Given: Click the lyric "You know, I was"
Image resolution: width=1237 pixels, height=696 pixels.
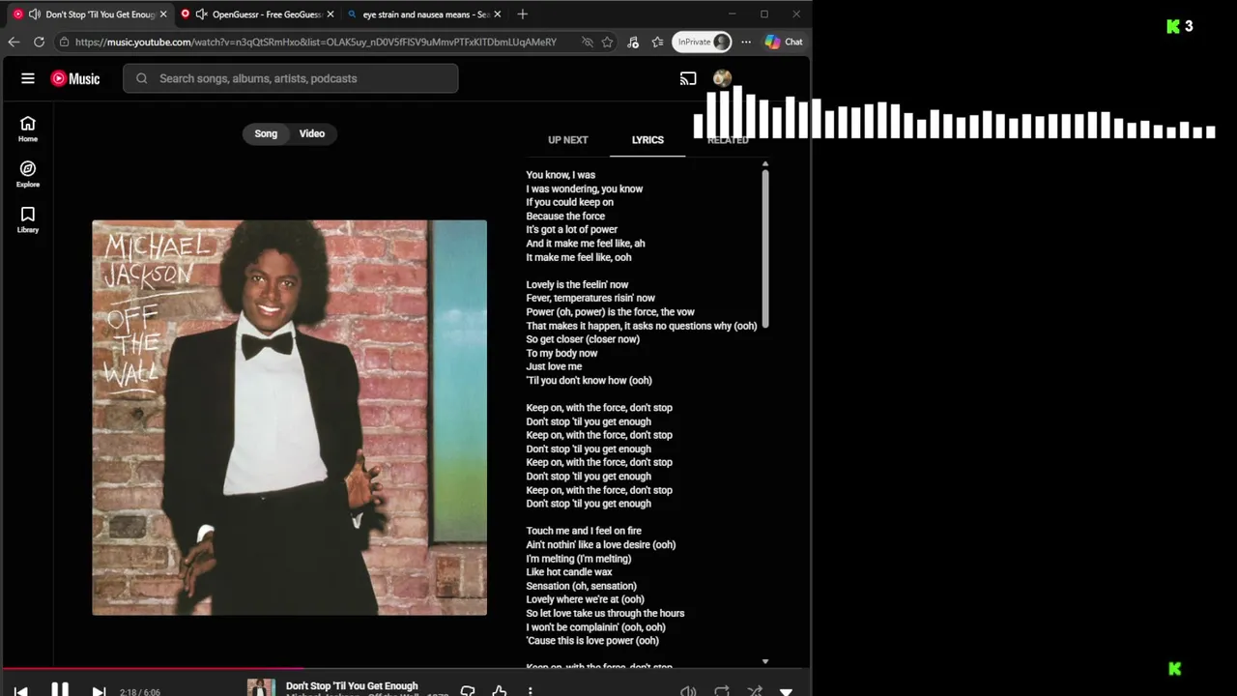Looking at the screenshot, I should pyautogui.click(x=561, y=175).
